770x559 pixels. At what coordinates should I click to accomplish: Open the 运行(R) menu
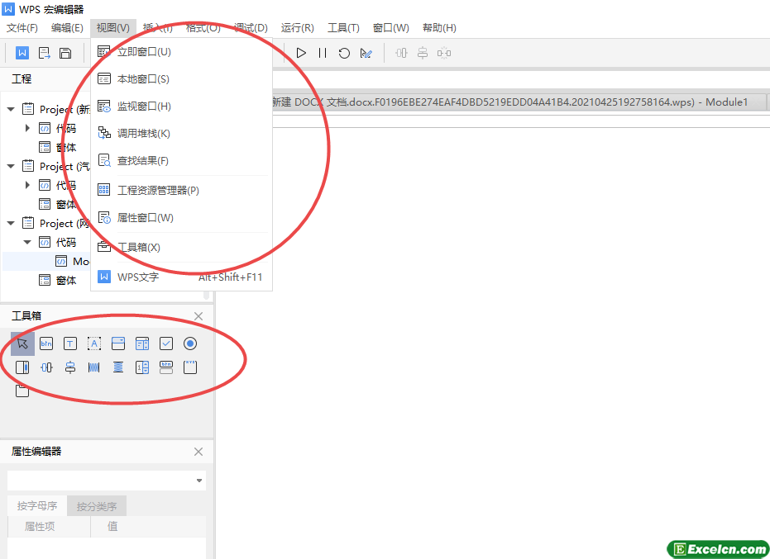[297, 28]
